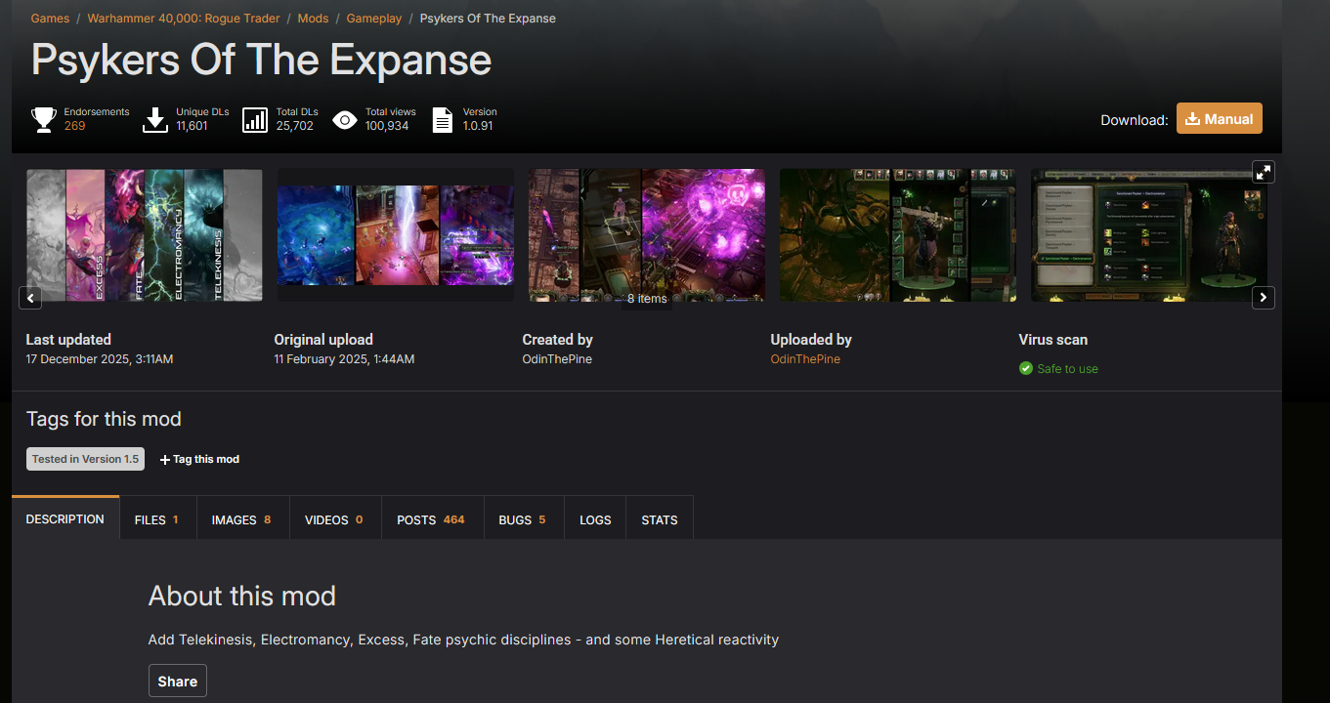The image size is (1330, 703).
Task: Click the 8 items gallery counter
Action: coord(647,299)
